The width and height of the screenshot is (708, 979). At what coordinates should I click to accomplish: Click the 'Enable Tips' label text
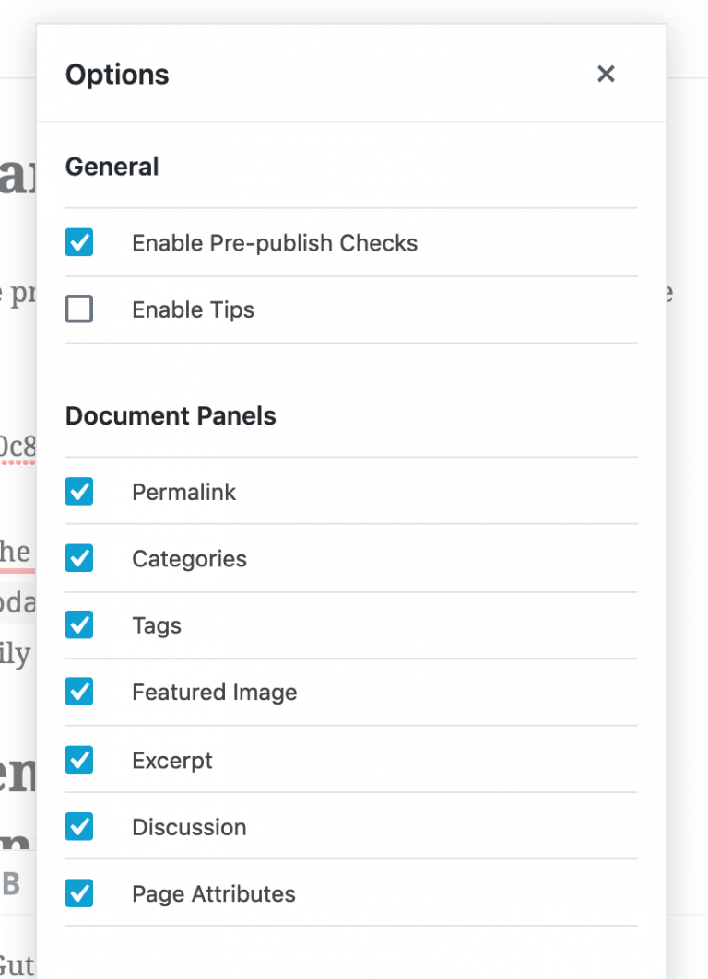pyautogui.click(x=193, y=309)
